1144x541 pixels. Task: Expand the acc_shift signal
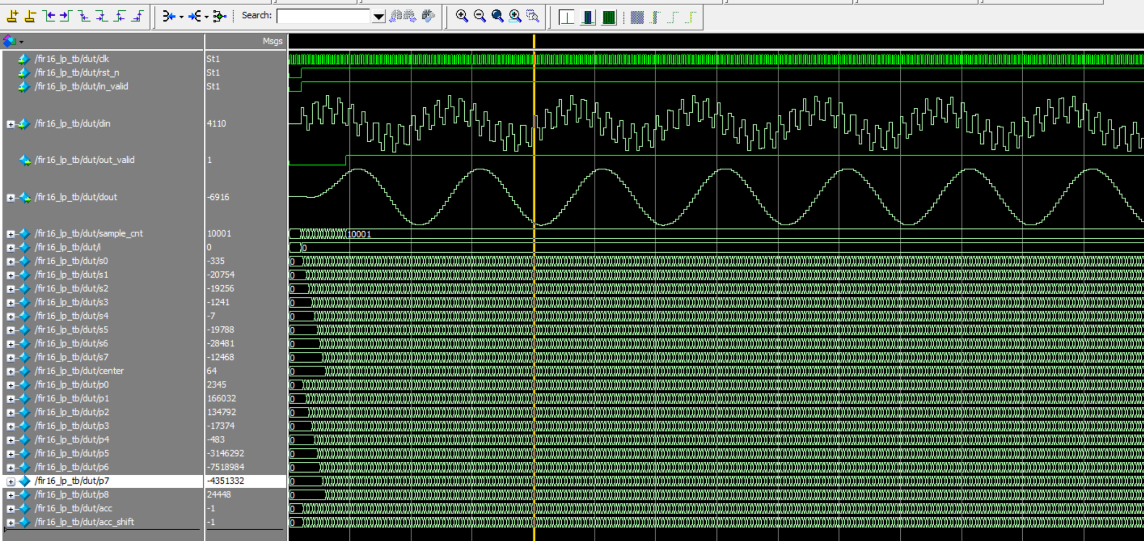(10, 522)
